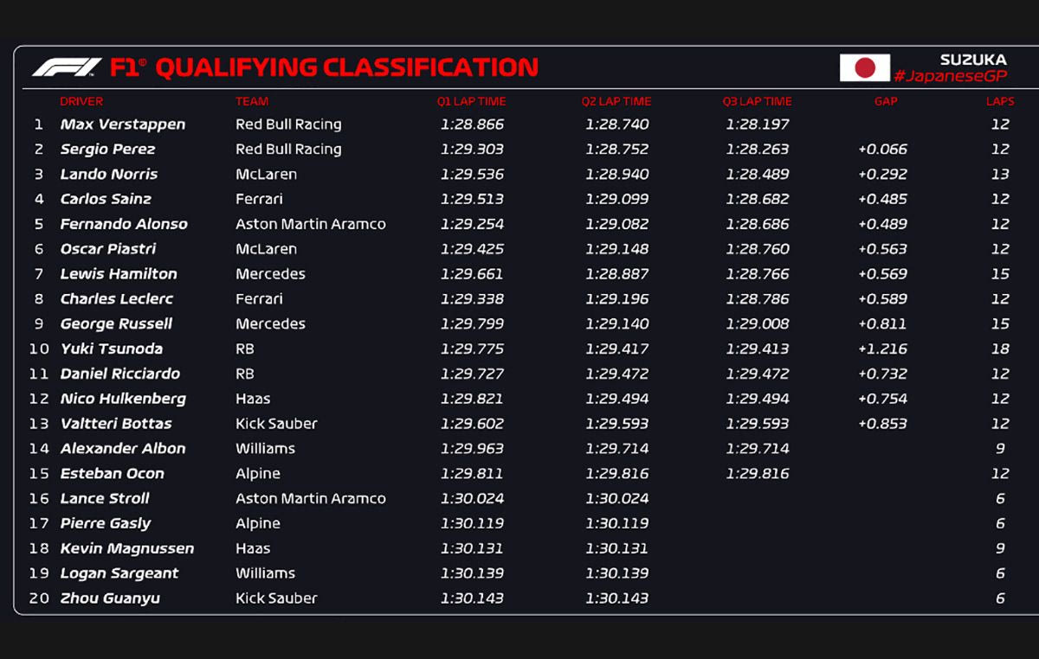Viewport: 1039px width, 659px height.
Task: Select driver Lando Norris
Action: [x=109, y=175]
